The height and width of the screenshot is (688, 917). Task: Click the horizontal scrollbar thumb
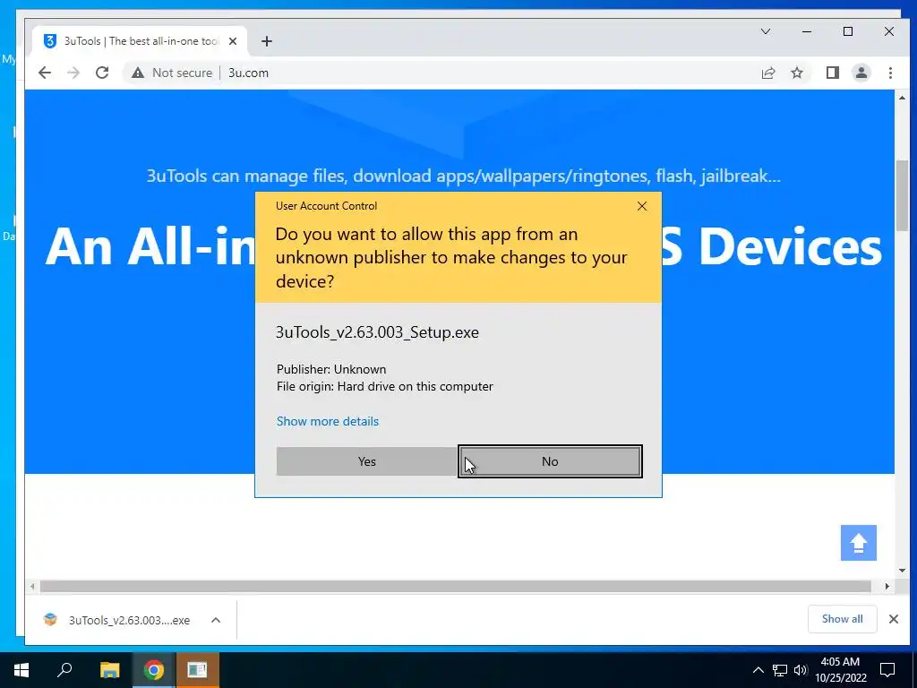pyautogui.click(x=456, y=586)
